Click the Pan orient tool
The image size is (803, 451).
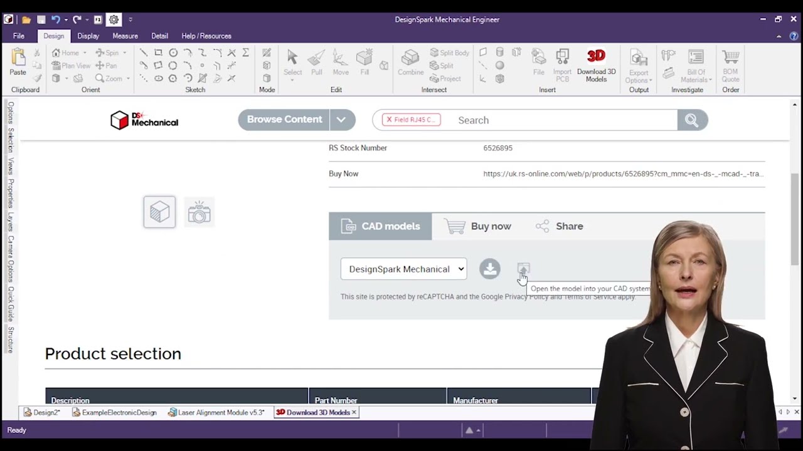pyautogui.click(x=106, y=65)
